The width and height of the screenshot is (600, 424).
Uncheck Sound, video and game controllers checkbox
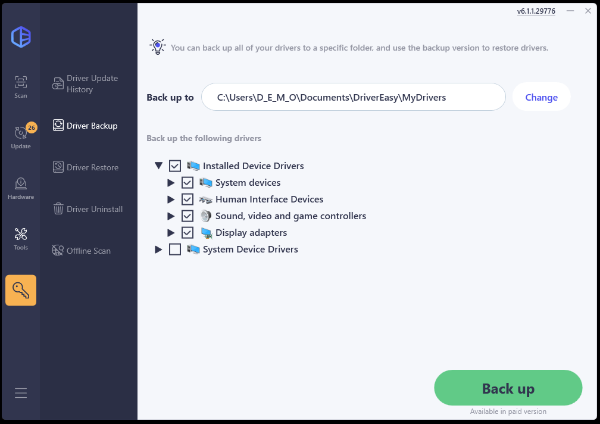point(187,216)
